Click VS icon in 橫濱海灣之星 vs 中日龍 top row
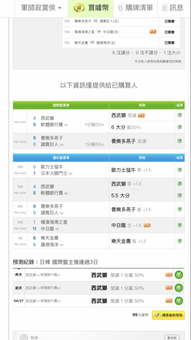Image resolution: width=191 pixels, height=340 pixels. point(99,32)
